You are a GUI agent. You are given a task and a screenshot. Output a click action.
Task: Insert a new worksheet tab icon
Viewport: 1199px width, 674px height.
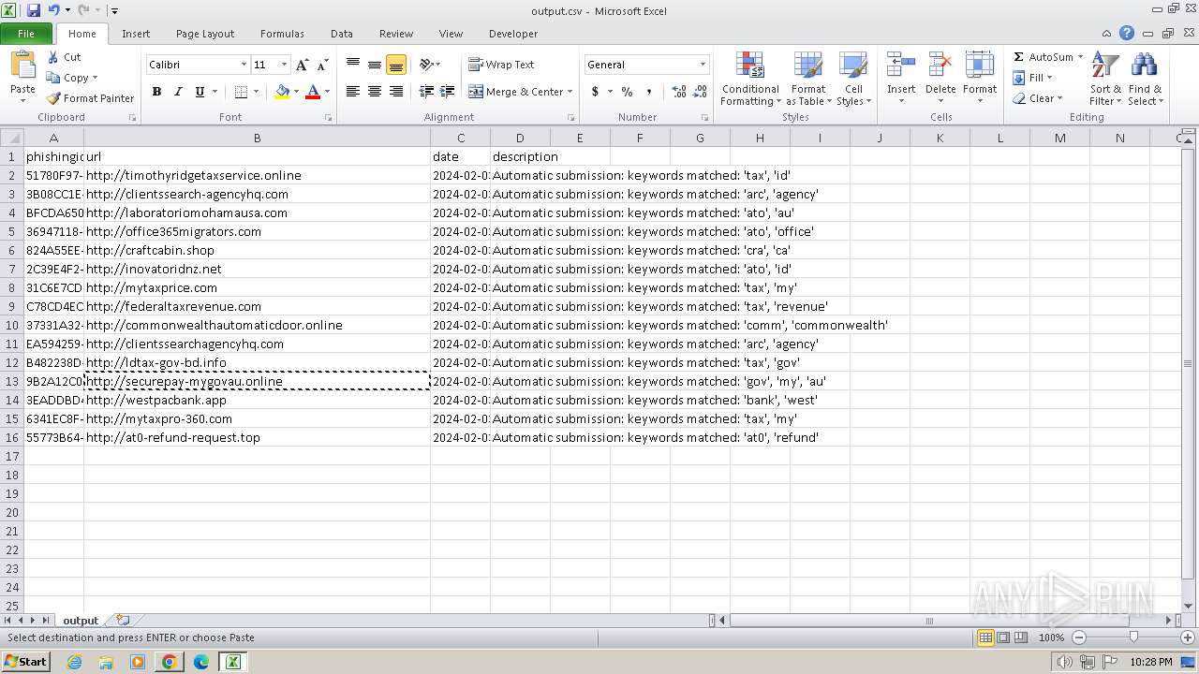[x=123, y=620]
